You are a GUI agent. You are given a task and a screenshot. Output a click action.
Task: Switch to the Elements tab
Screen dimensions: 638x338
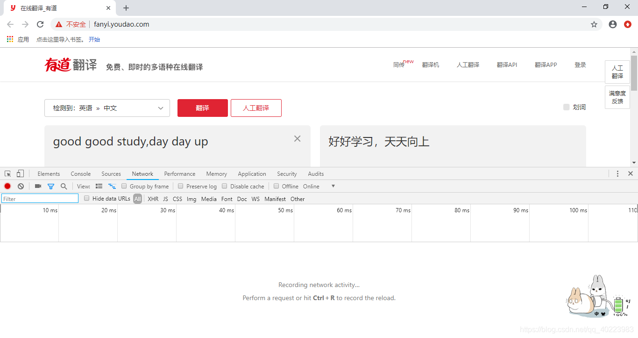(x=49, y=173)
